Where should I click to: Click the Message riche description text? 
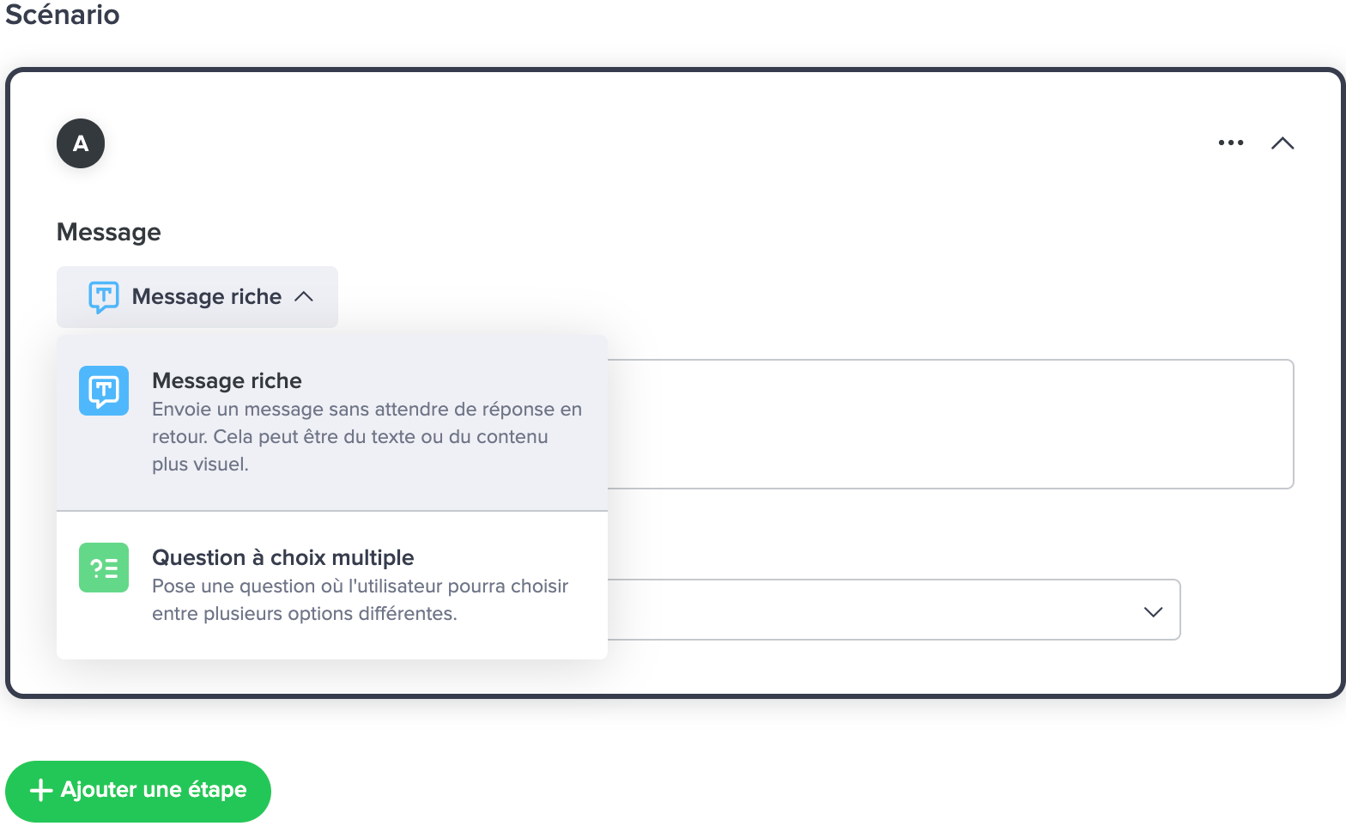(x=367, y=437)
